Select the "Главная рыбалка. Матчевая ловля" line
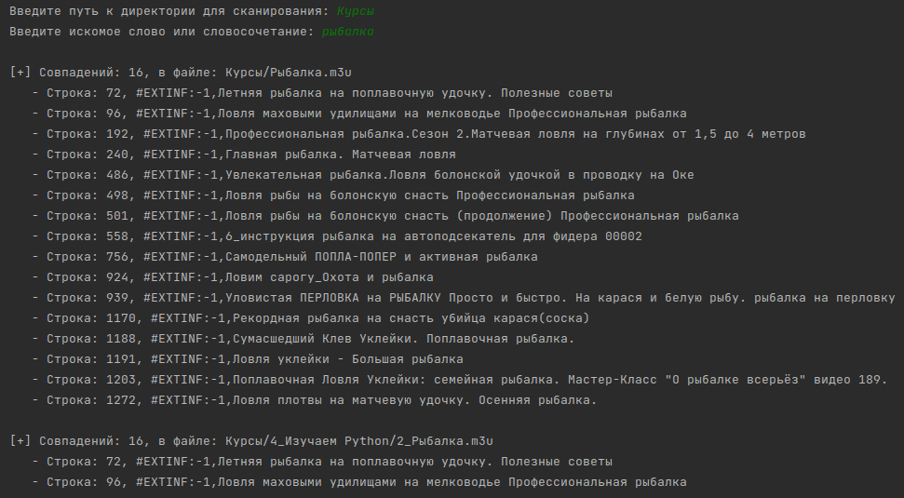 tap(243, 155)
